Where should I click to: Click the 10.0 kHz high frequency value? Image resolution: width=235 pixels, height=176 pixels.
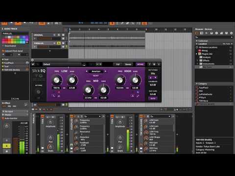120,88
